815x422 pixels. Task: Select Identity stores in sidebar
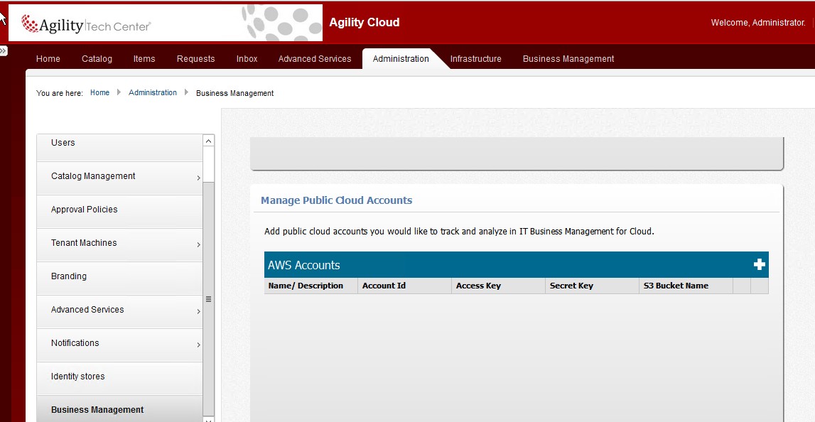click(x=77, y=377)
